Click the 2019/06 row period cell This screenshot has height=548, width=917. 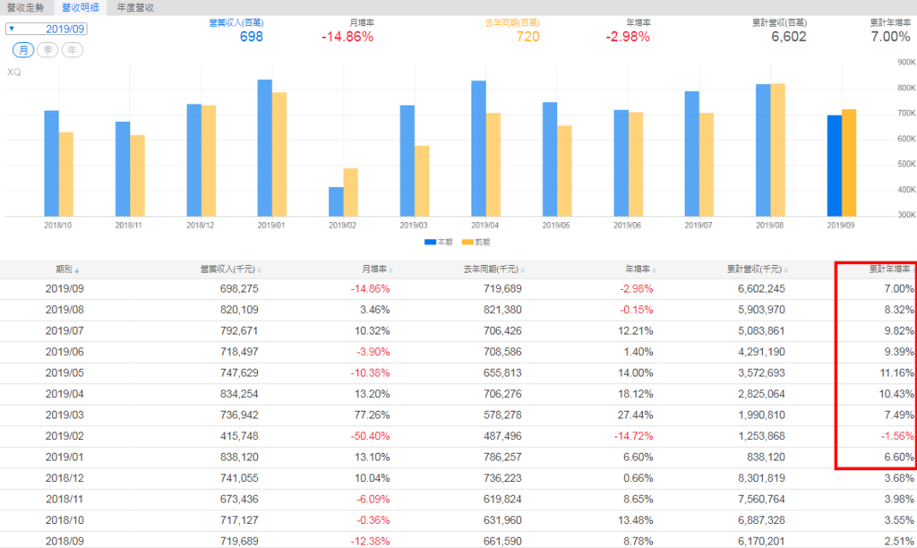point(64,352)
